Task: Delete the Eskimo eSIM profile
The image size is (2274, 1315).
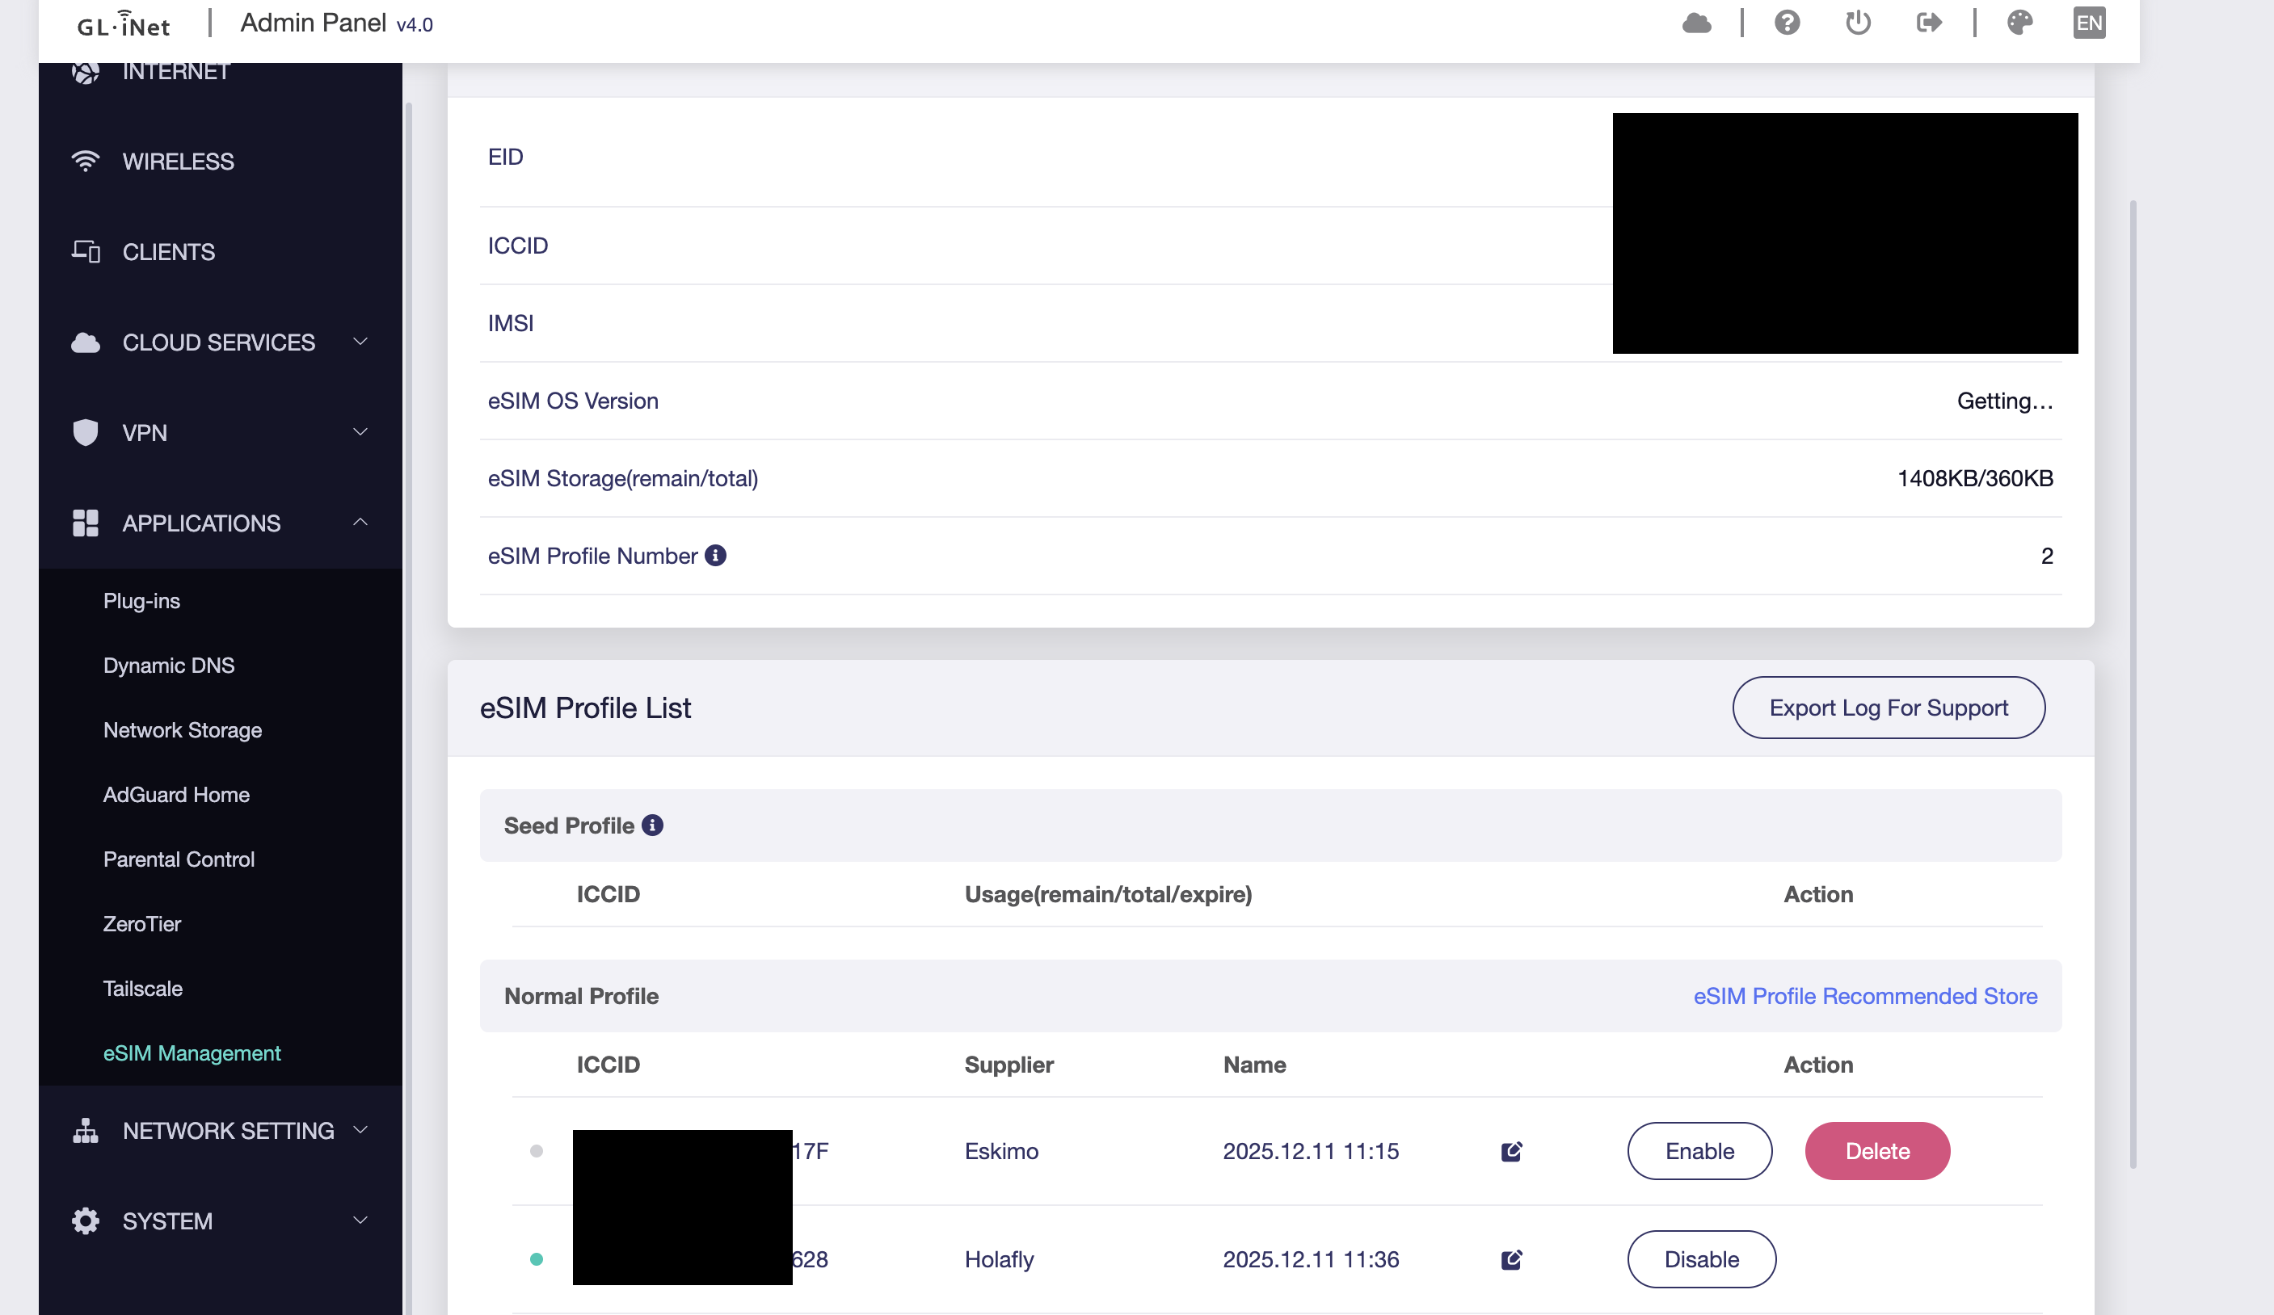Action: point(1877,1151)
